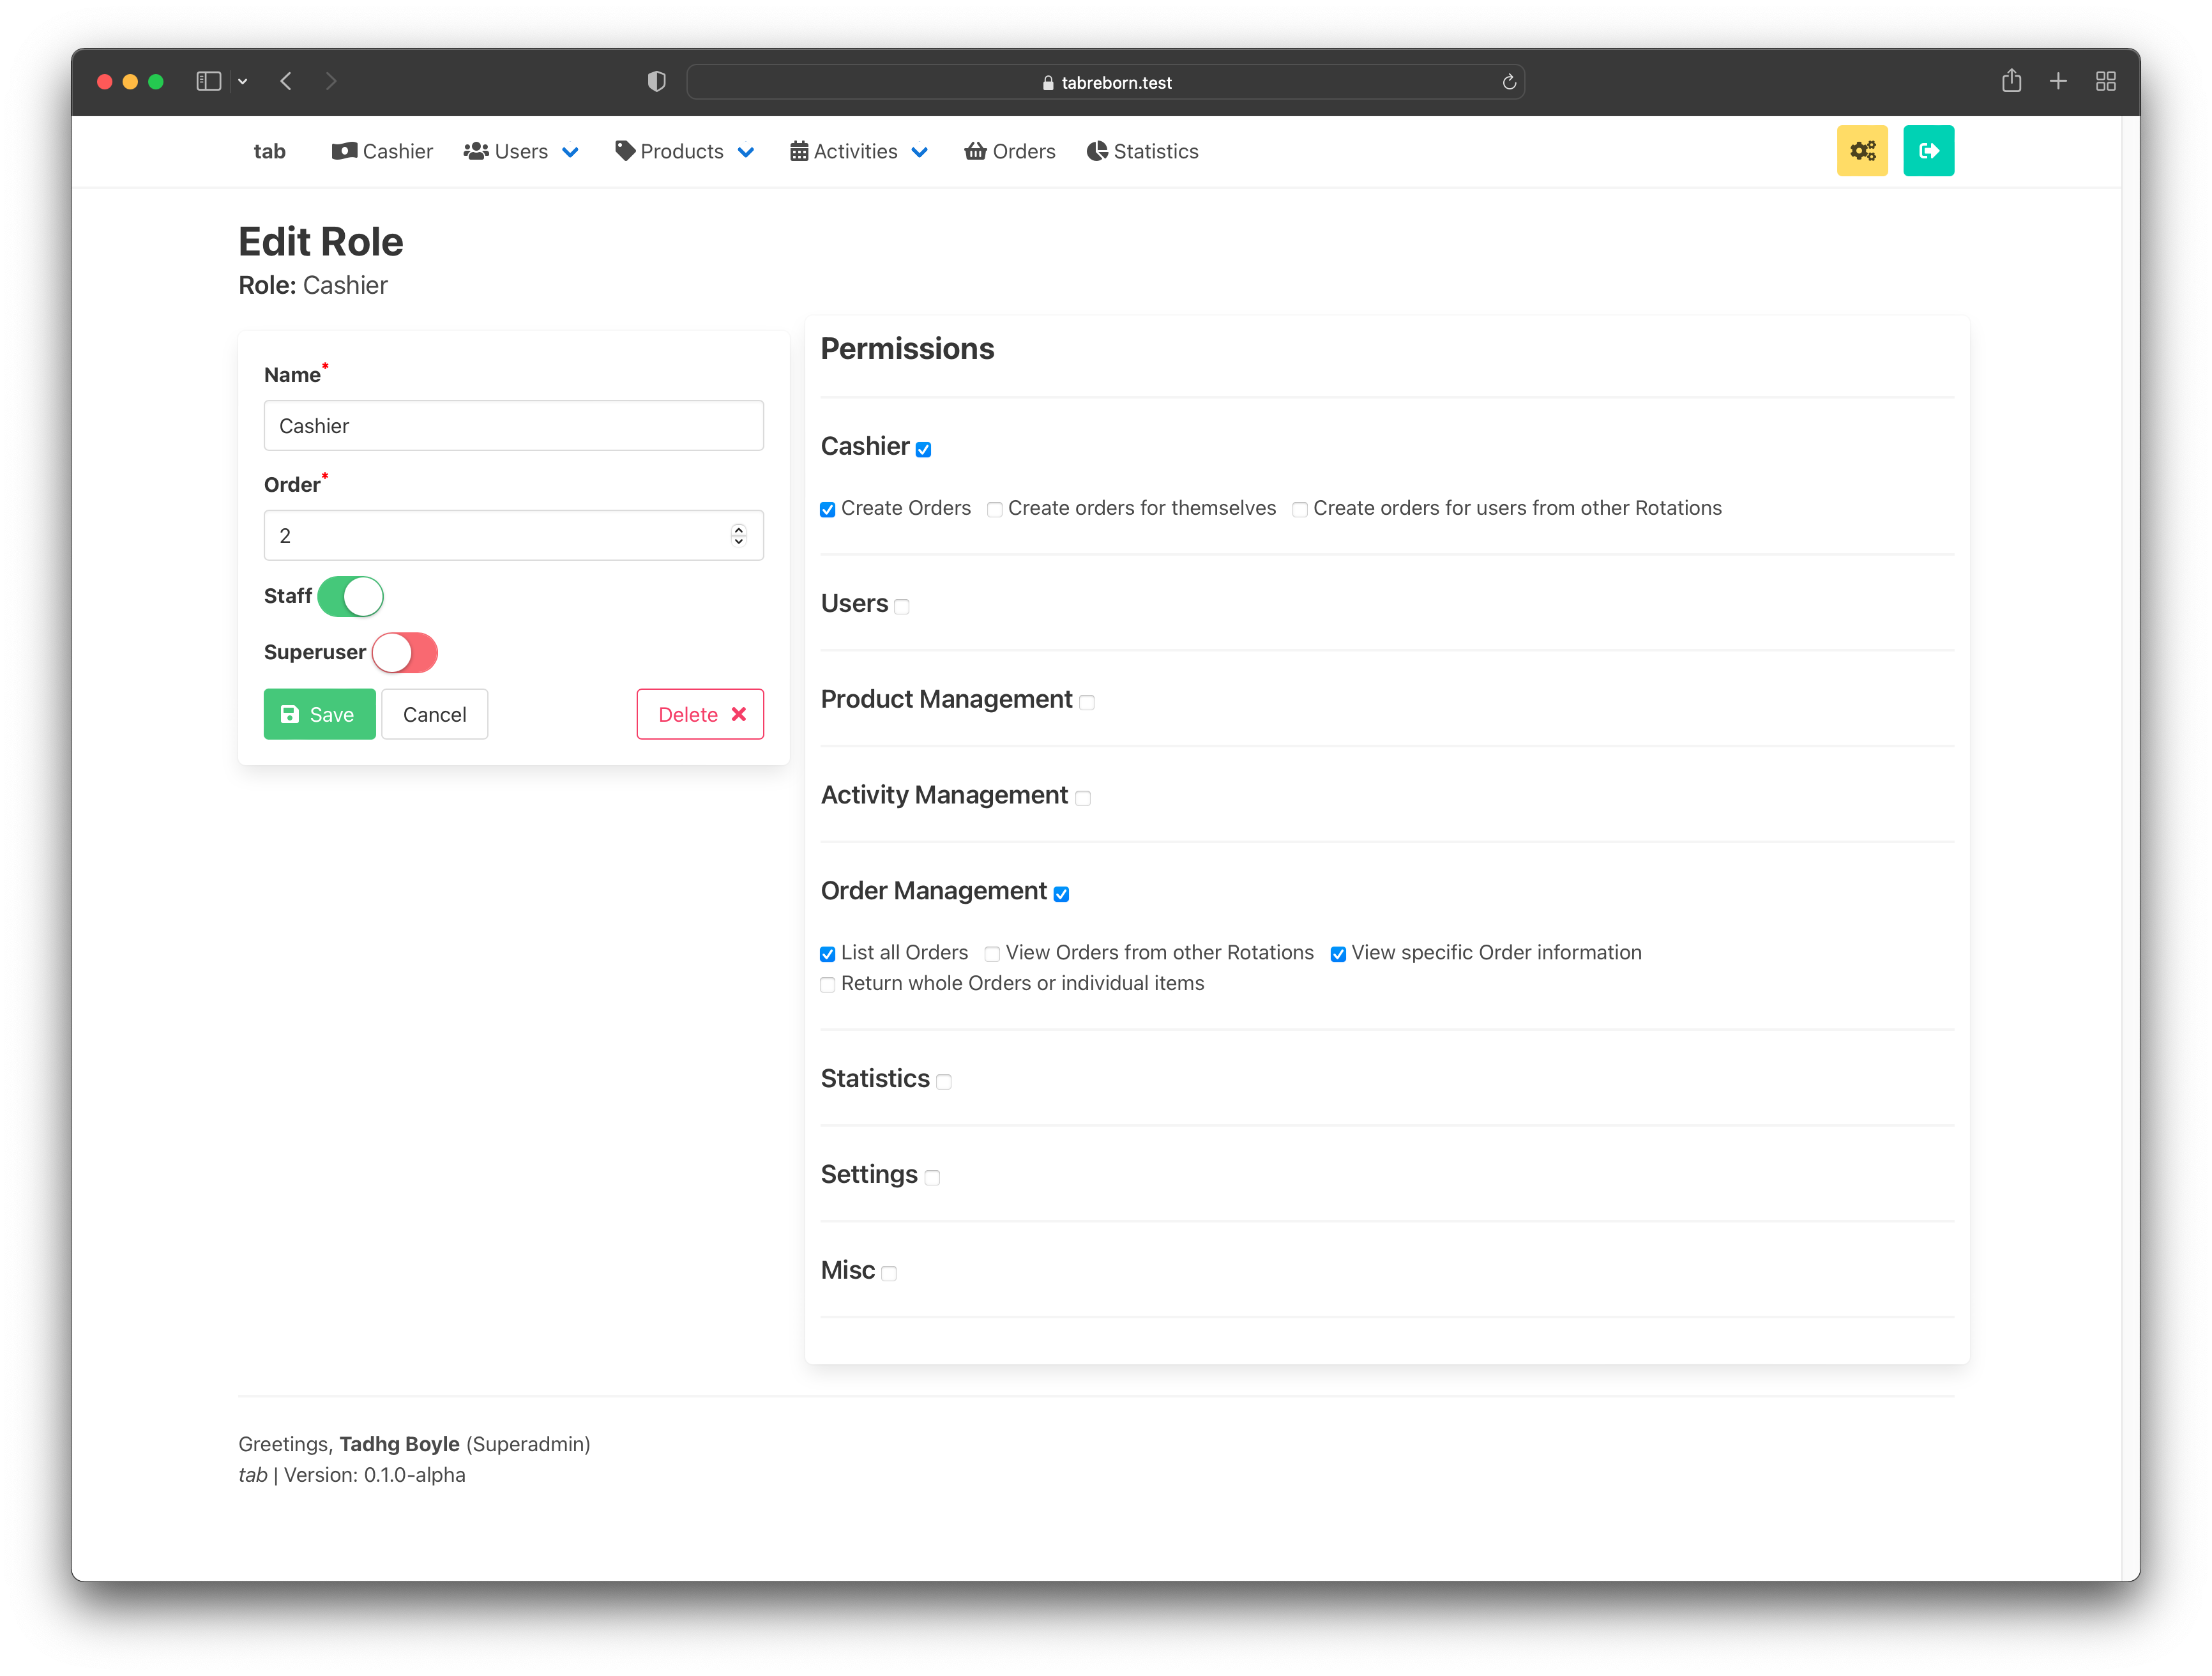Check 'Create orders for themselves' checkbox
Viewport: 2212px width, 1676px height.
point(994,510)
